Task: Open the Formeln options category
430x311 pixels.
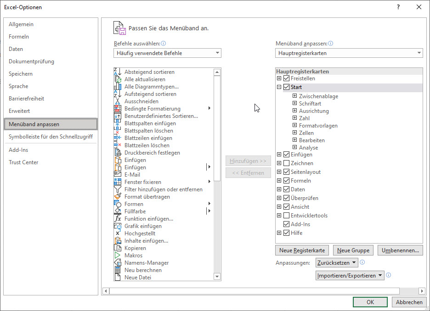Action: point(19,37)
